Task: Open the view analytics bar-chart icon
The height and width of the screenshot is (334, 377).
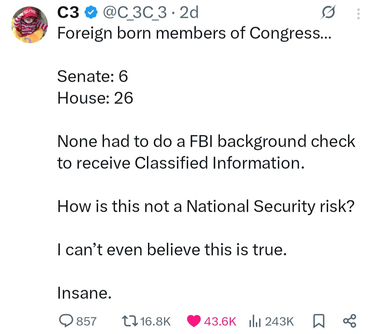Action: click(x=256, y=320)
